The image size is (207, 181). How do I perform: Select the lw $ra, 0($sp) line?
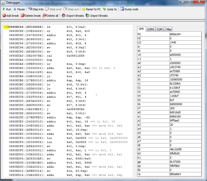tap(48, 64)
